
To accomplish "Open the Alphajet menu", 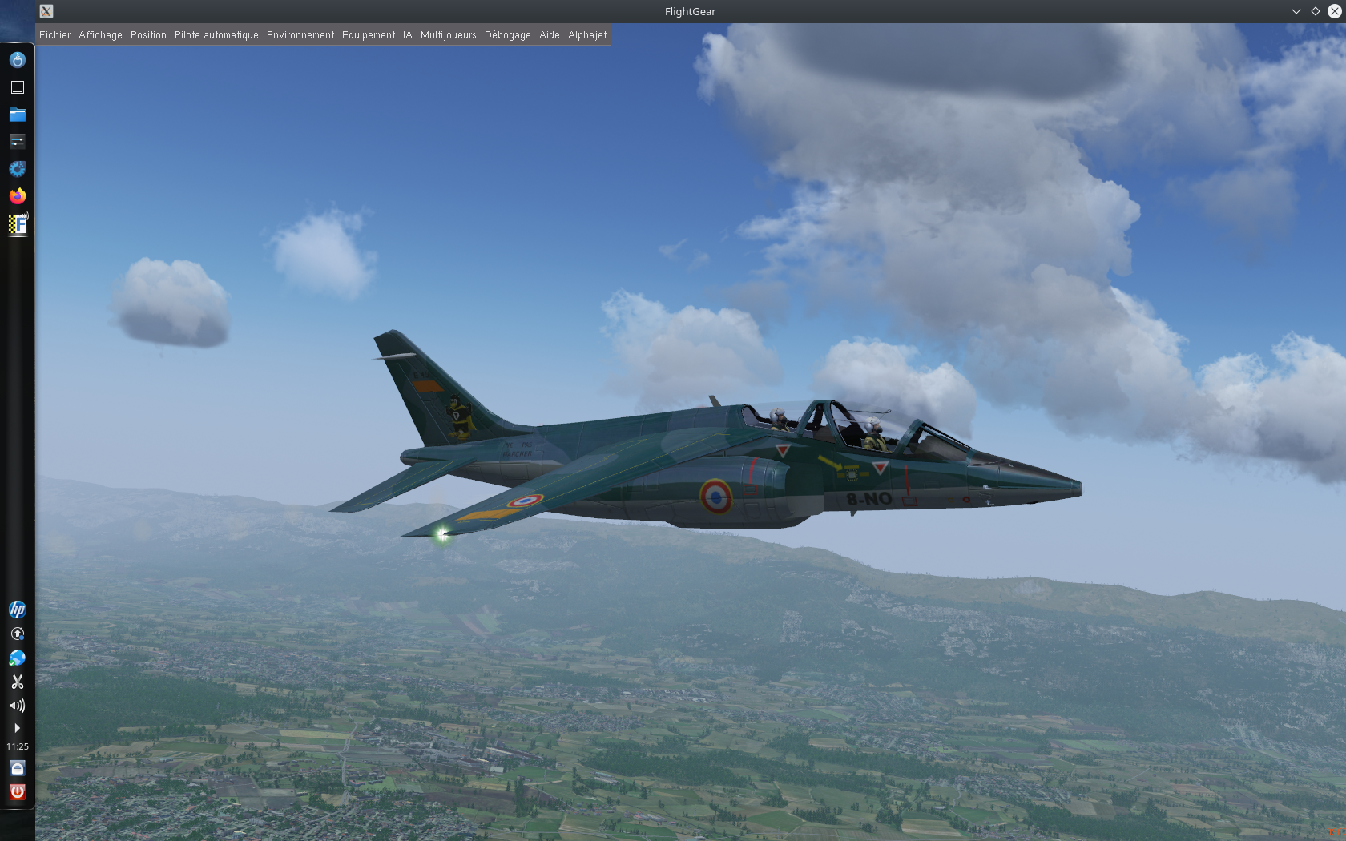I will pyautogui.click(x=587, y=35).
